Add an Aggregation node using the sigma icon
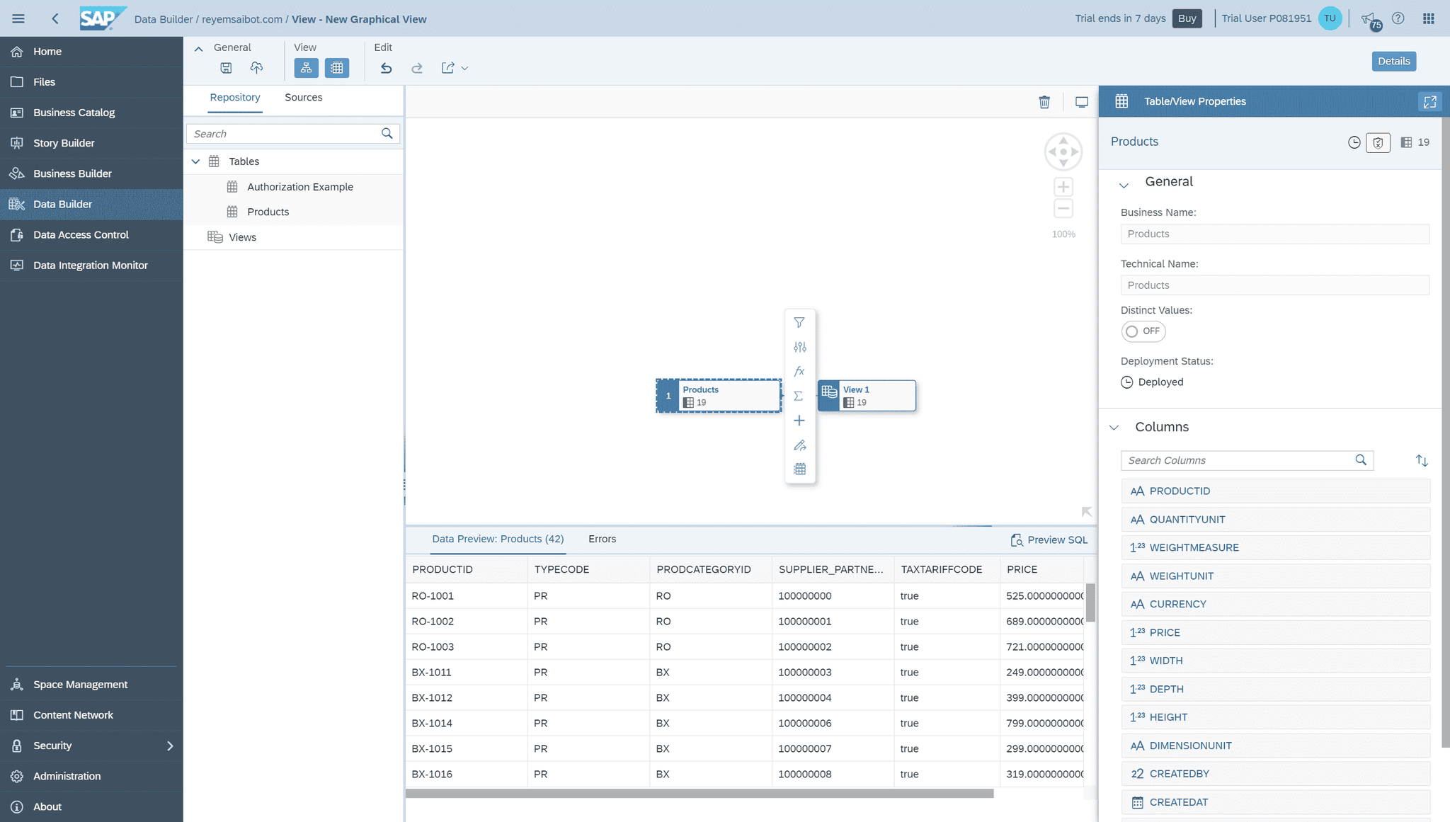 click(799, 396)
